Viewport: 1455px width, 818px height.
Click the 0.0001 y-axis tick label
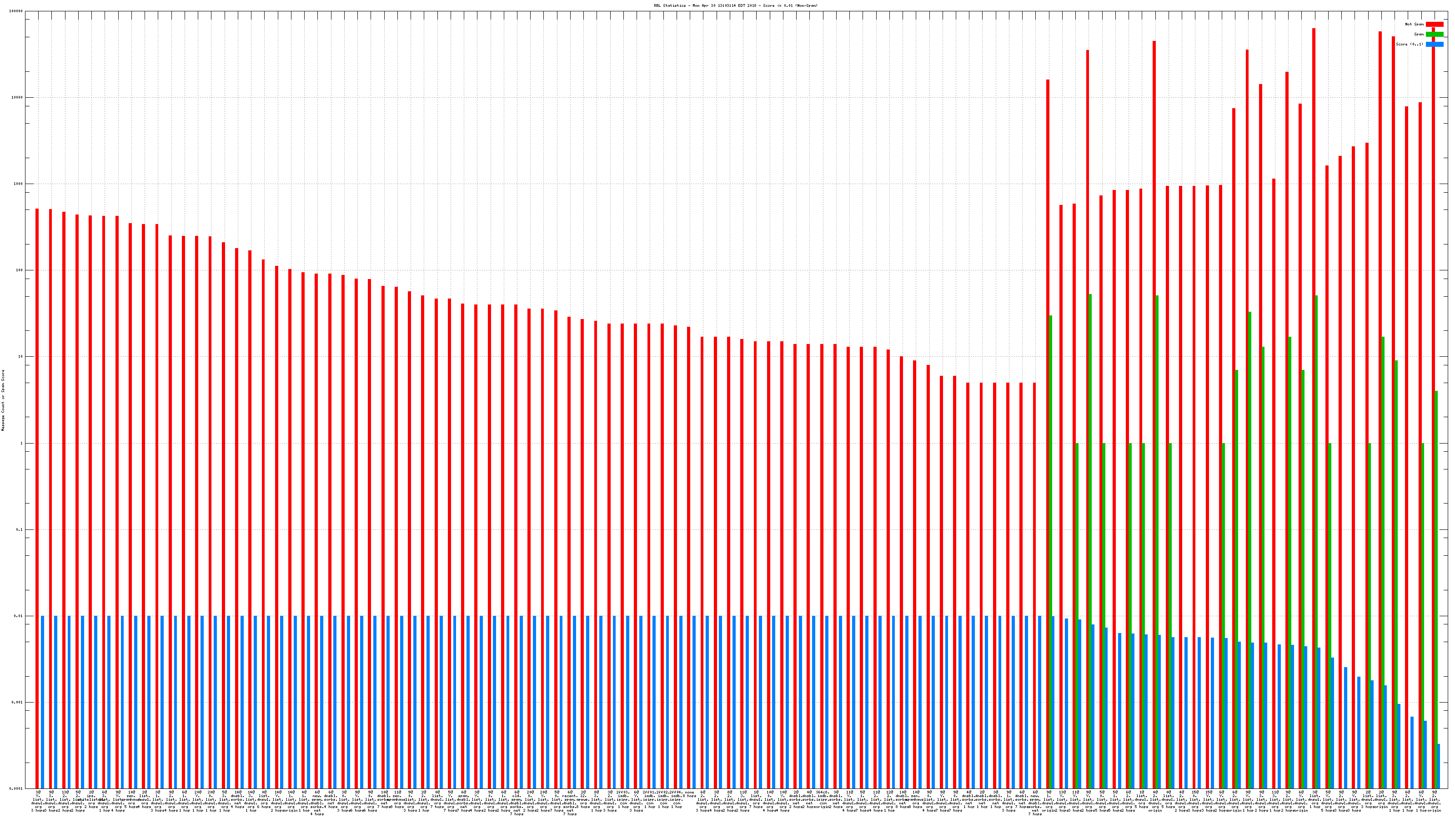pyautogui.click(x=17, y=788)
